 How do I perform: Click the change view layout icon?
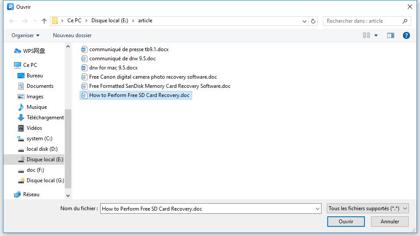coord(367,35)
